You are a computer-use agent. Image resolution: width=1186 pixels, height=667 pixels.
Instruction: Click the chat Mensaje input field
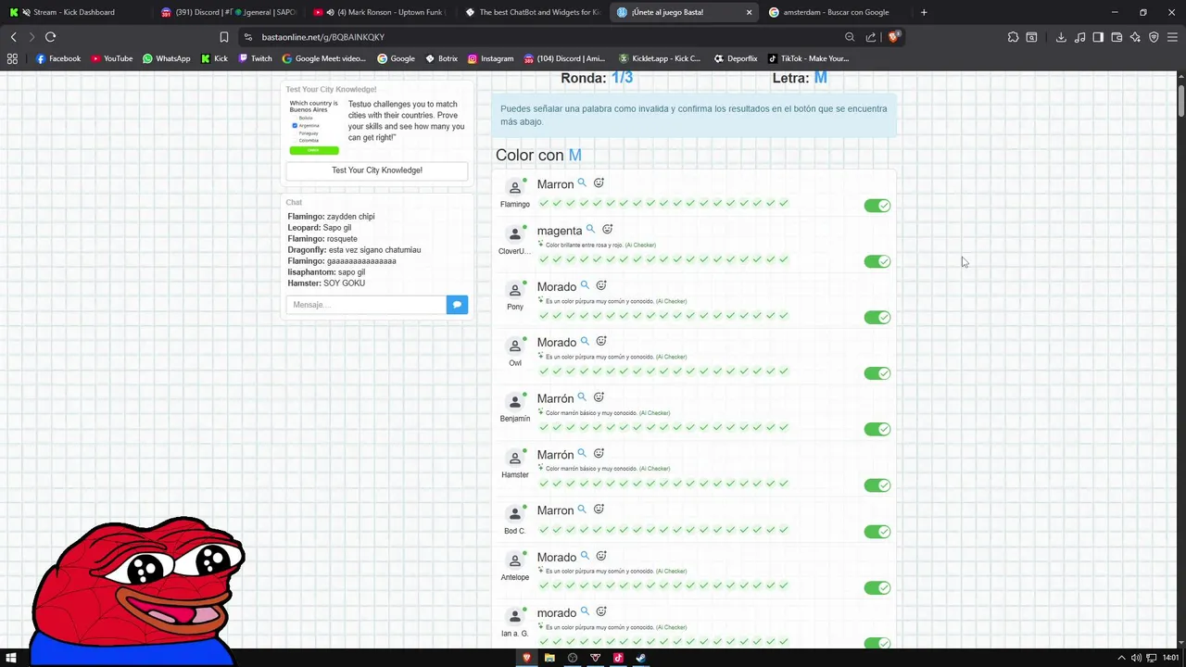(x=366, y=305)
